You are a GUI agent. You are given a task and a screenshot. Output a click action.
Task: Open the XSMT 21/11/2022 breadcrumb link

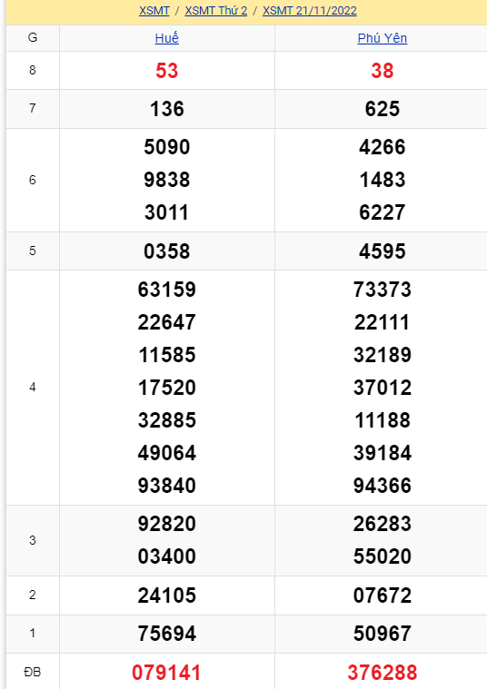310,11
